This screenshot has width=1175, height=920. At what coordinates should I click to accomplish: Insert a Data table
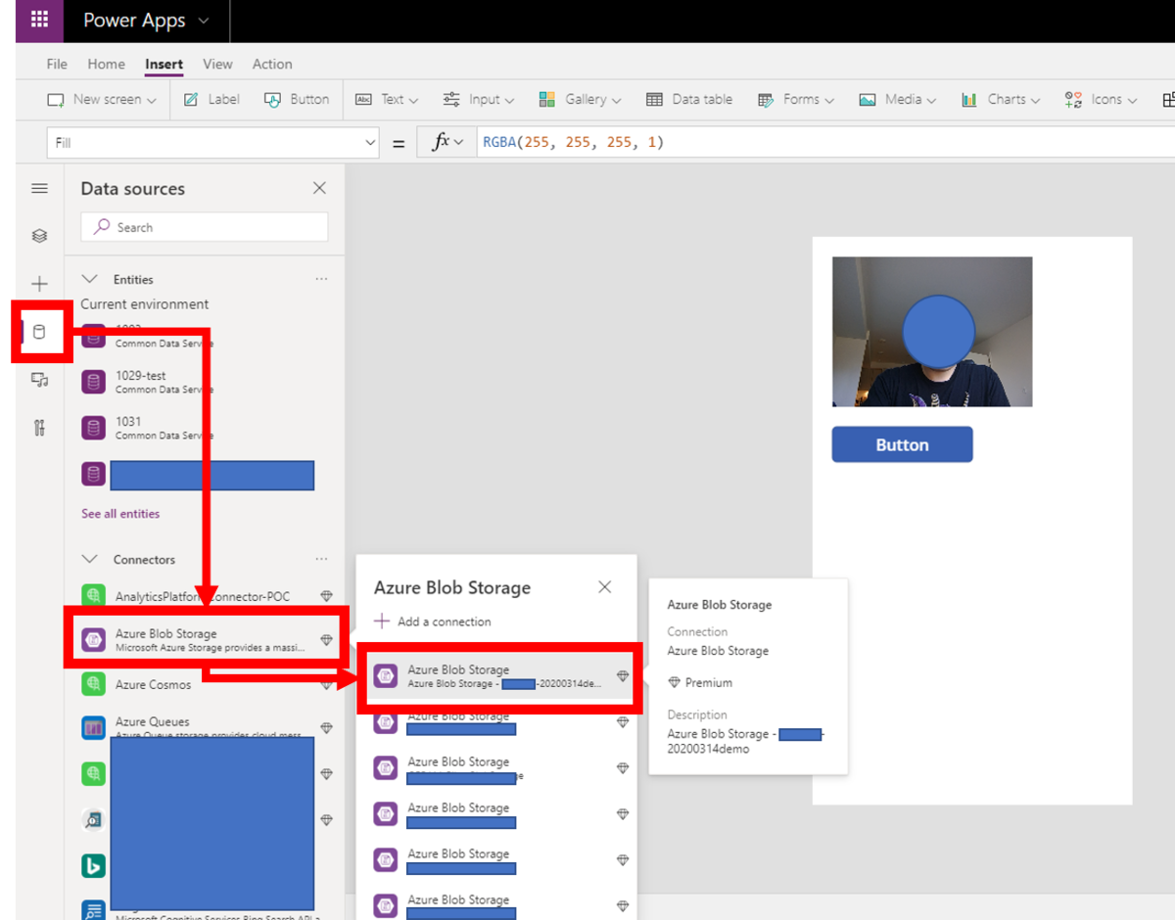(689, 99)
